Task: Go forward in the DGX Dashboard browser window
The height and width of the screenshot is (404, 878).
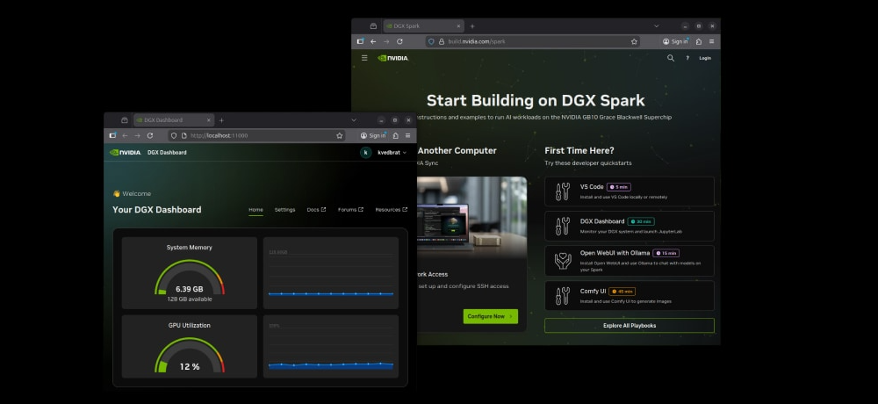Action: click(x=137, y=135)
